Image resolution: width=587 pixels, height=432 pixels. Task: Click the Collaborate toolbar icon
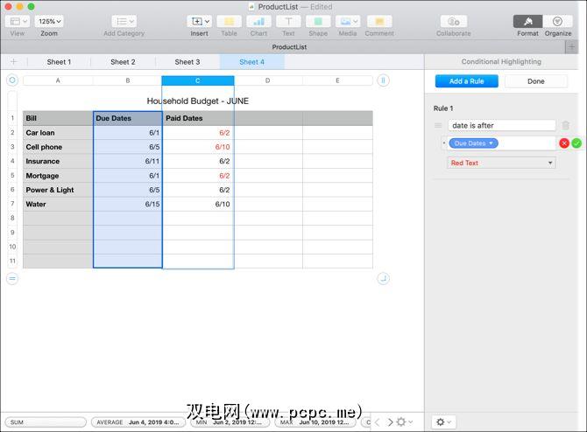click(x=453, y=21)
